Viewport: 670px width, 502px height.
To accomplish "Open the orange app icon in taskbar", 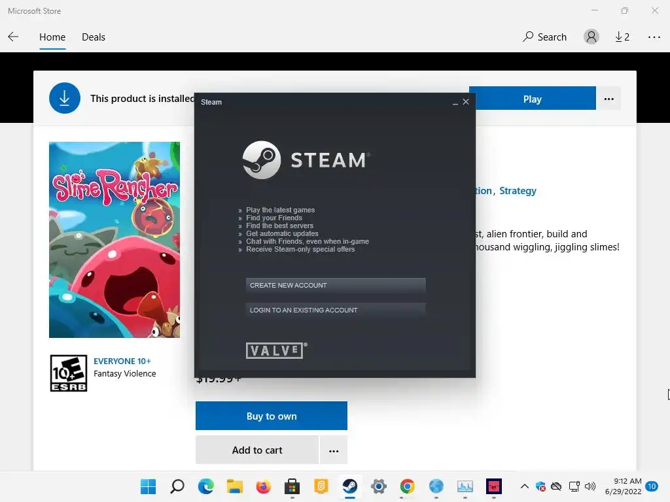I will [321, 486].
